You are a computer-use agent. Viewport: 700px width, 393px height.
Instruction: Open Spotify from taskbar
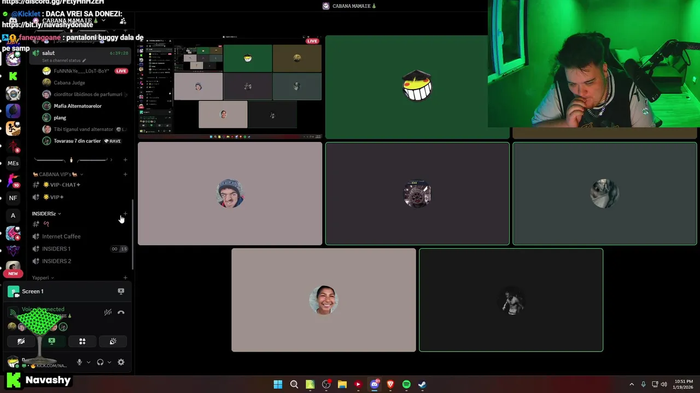pos(406,384)
